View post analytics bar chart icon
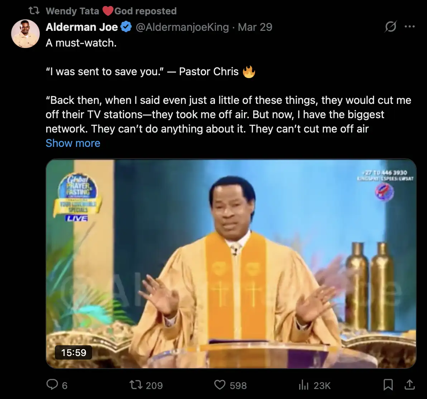The image size is (427, 399). (304, 385)
